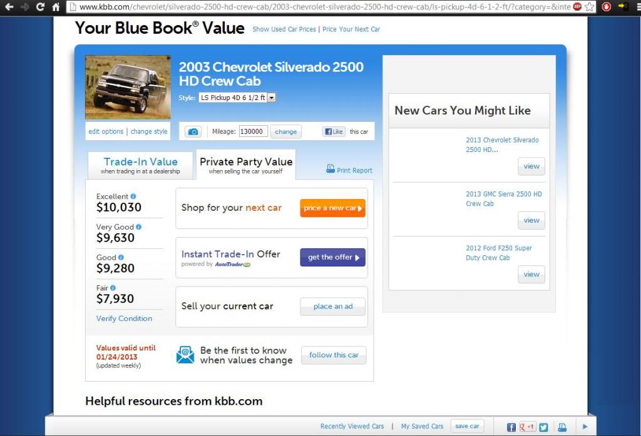Viewport: 641px width, 436px height.
Task: Click the mileage change button
Action: click(x=285, y=131)
